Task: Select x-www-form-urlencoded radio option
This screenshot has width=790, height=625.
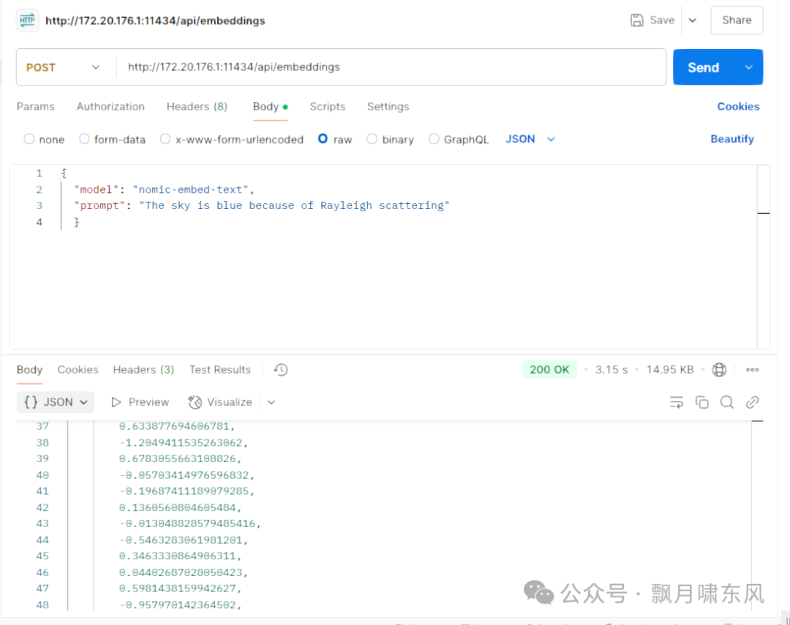Action: coord(165,139)
